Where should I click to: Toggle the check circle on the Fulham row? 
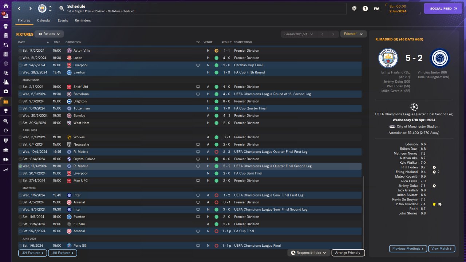[x=20, y=224]
